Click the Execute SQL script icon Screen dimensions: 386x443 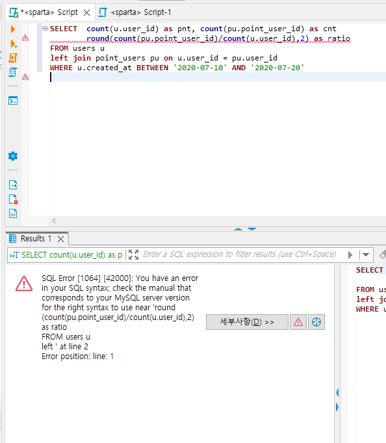pos(13,58)
